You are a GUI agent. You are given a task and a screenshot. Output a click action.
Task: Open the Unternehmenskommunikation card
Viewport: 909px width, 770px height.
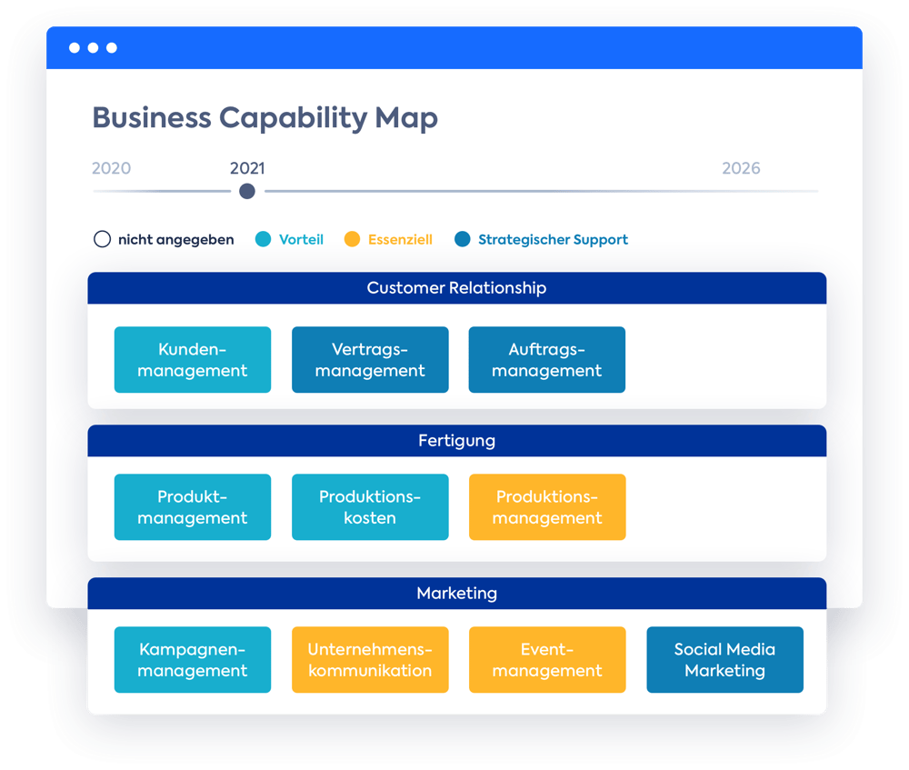pos(370,659)
